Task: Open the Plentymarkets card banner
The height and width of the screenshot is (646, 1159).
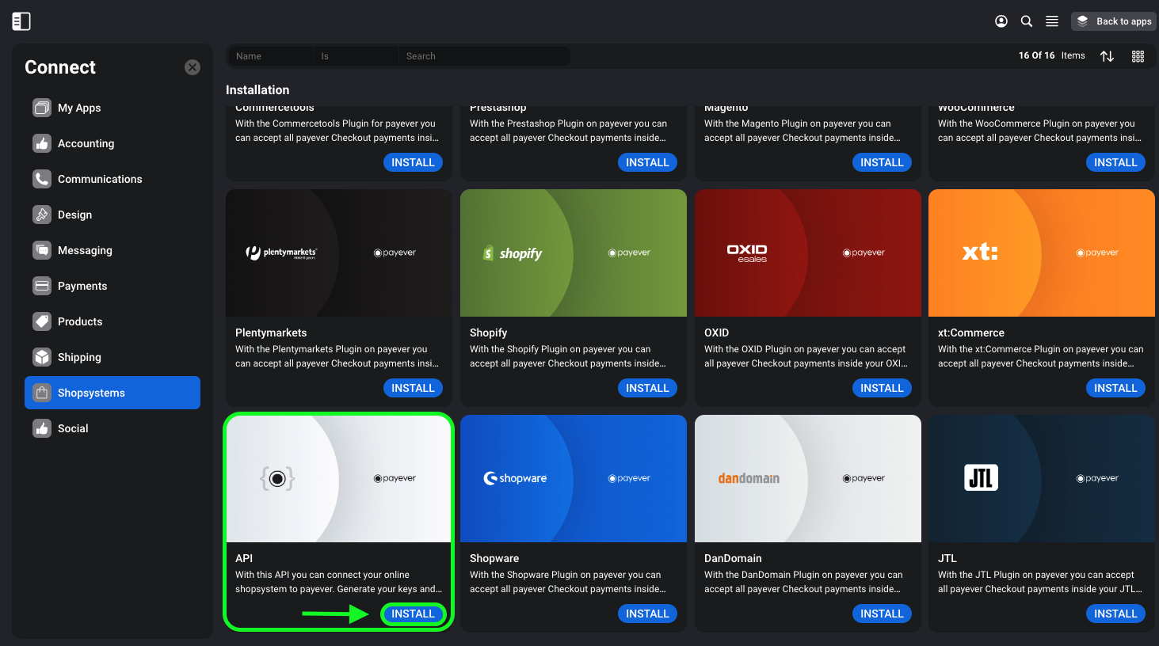Action: pos(339,253)
